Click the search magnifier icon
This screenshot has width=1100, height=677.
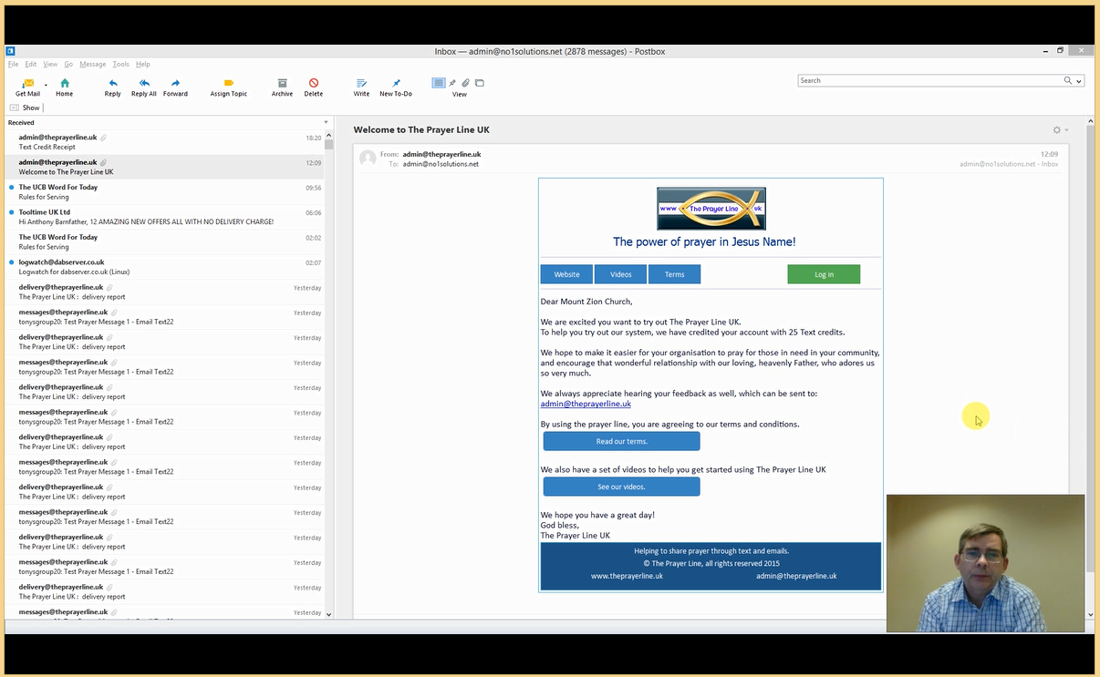[x=1068, y=80]
